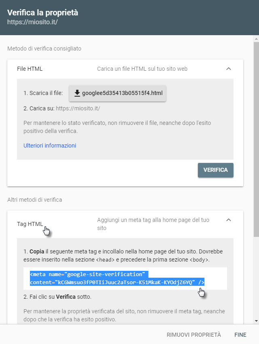Click 'Aggiungi un meta tag' description text
The width and height of the screenshot is (259, 344).
pos(153,224)
